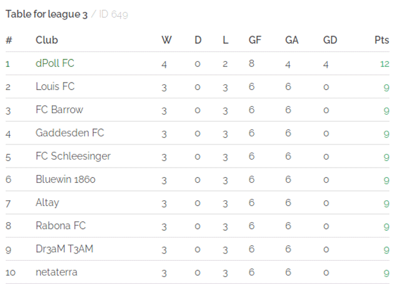400x284 pixels.
Task: Select the ID 649 label in the title
Action: [113, 14]
